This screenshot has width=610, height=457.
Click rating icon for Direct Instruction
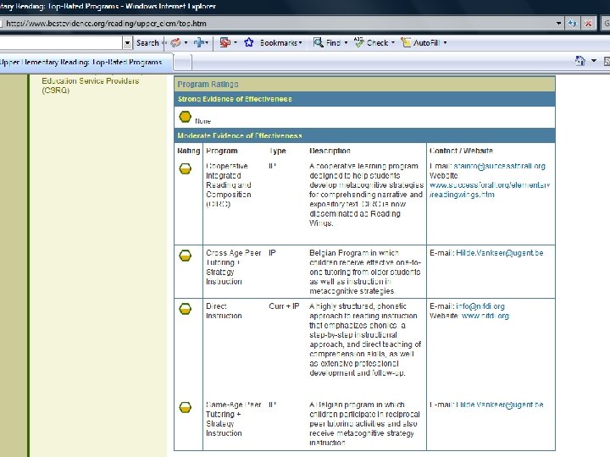(x=186, y=309)
